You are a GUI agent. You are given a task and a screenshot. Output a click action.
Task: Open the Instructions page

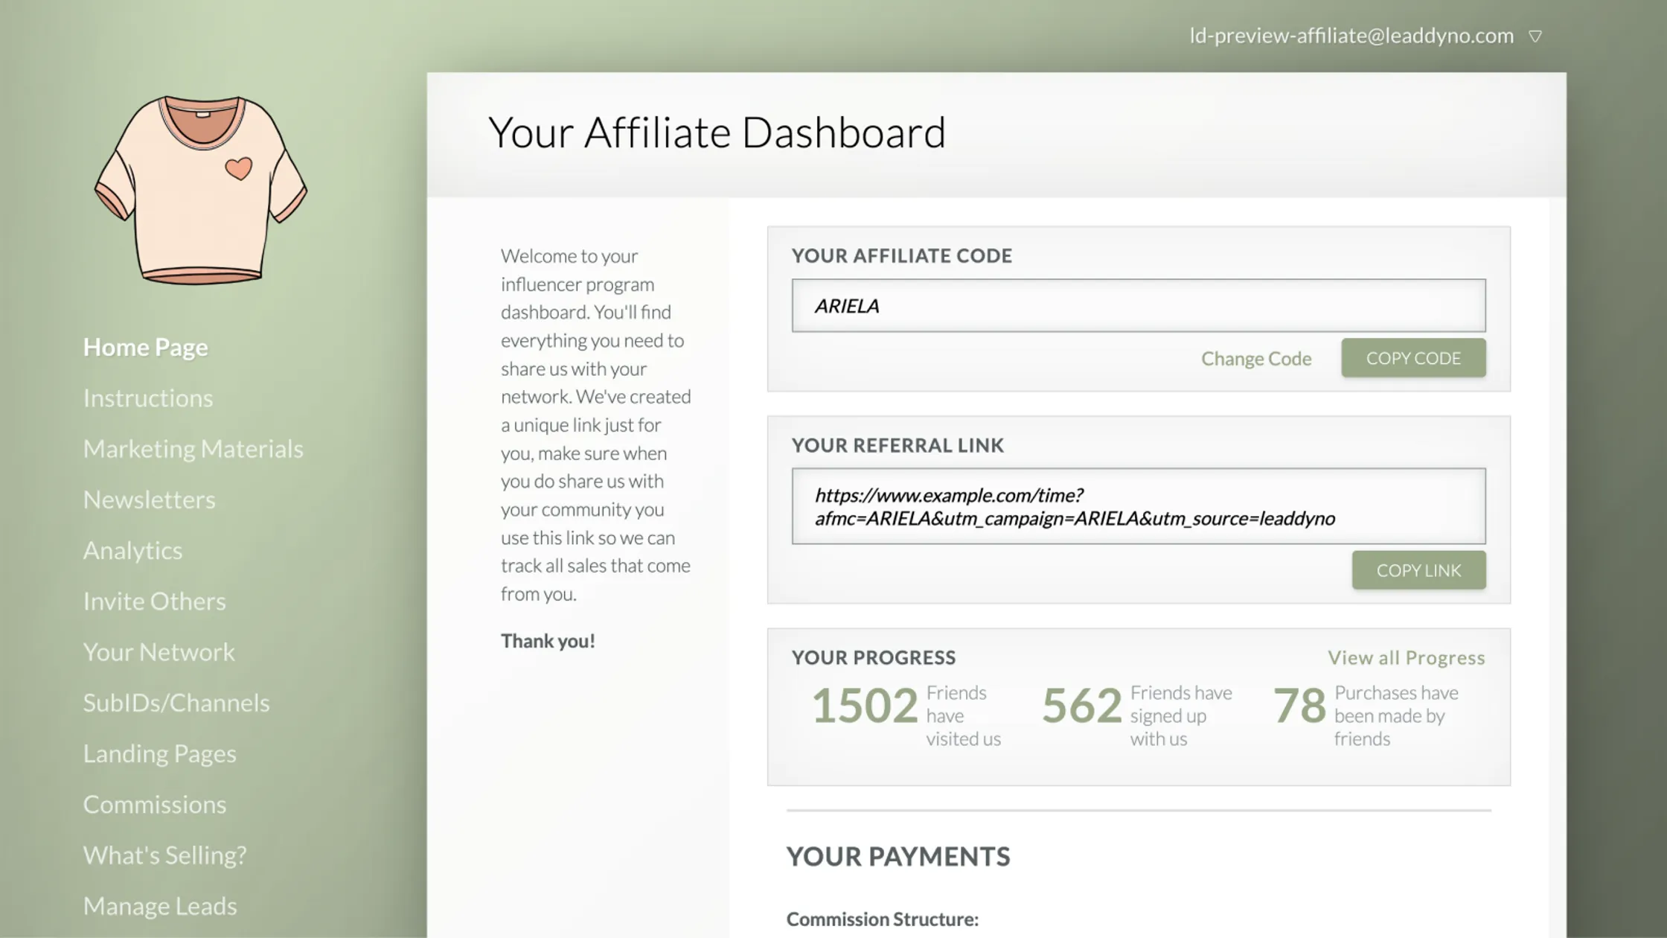pyautogui.click(x=147, y=398)
